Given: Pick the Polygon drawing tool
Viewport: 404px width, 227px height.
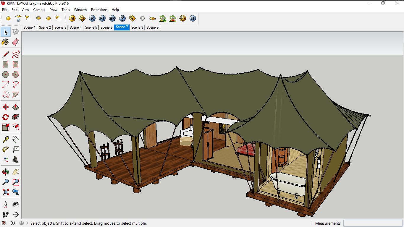Looking at the screenshot, I should click(x=16, y=74).
